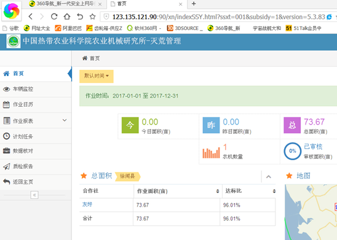
Task: Click the clock icon for 计划任务
Action: click(x=6, y=136)
